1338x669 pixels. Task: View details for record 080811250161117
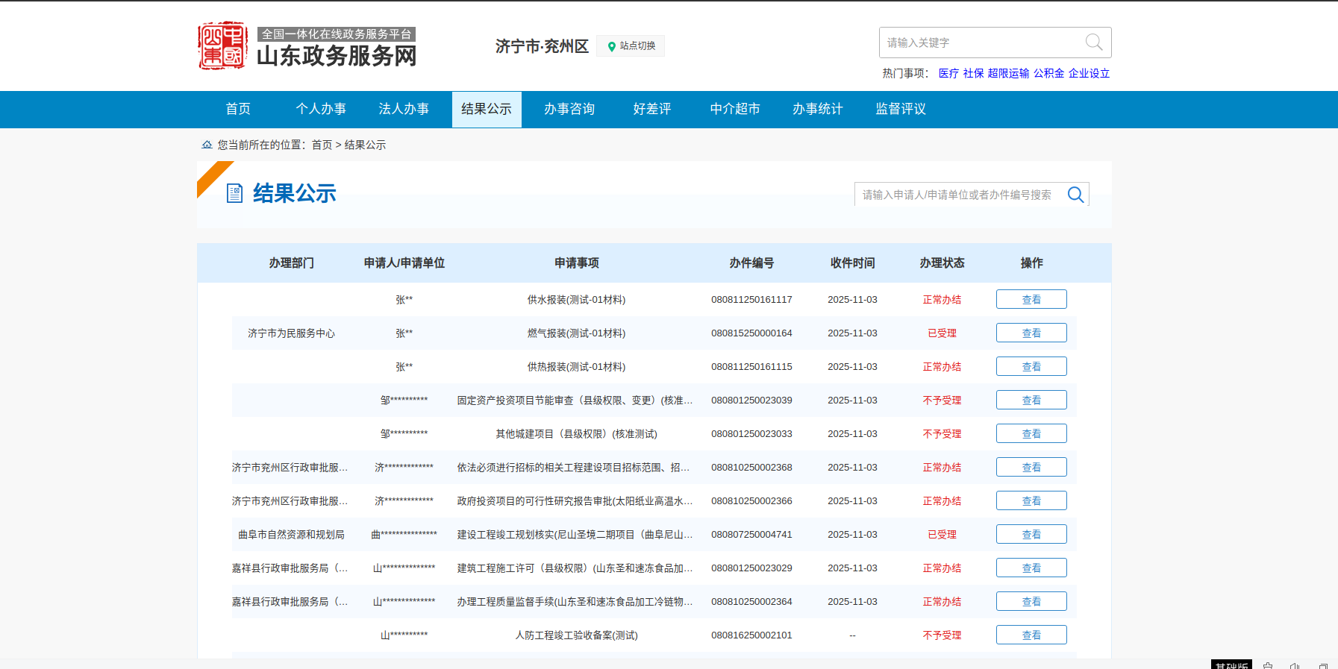[1031, 299]
